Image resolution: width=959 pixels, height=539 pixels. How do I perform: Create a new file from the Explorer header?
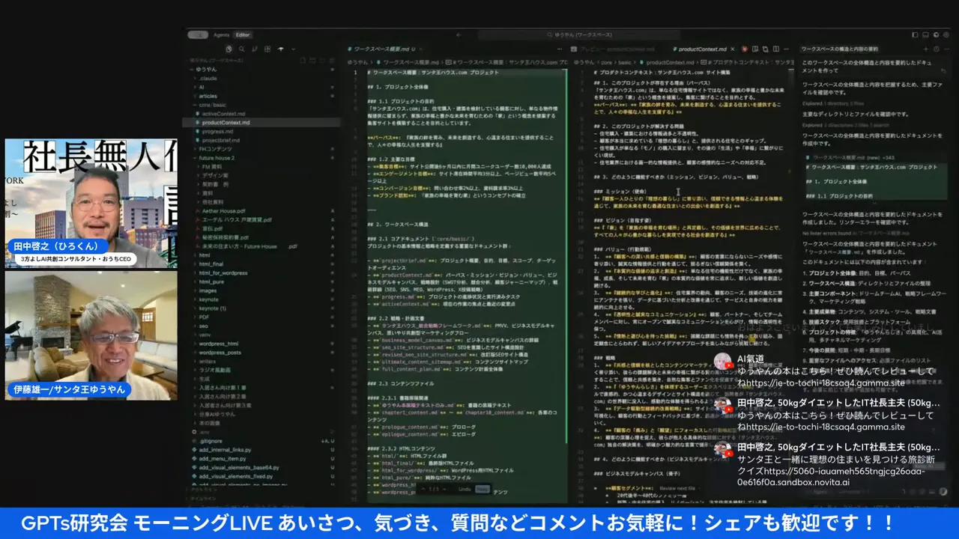(x=303, y=61)
